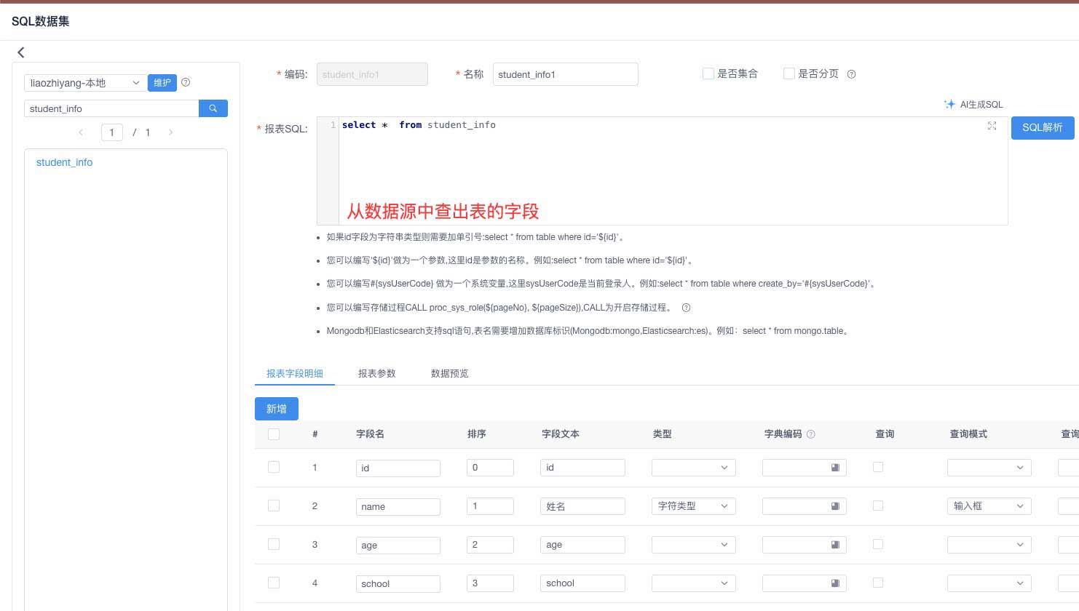Enable 查询 checkbox for age row

(x=878, y=544)
